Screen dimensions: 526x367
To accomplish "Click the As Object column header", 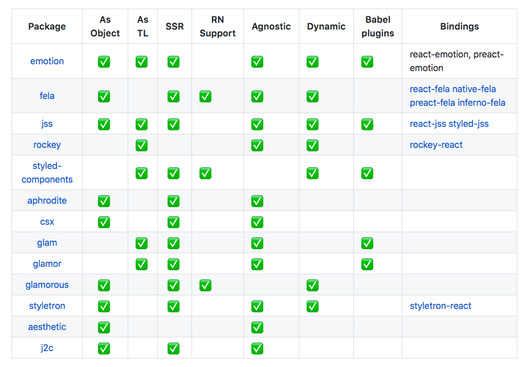I will (x=105, y=26).
